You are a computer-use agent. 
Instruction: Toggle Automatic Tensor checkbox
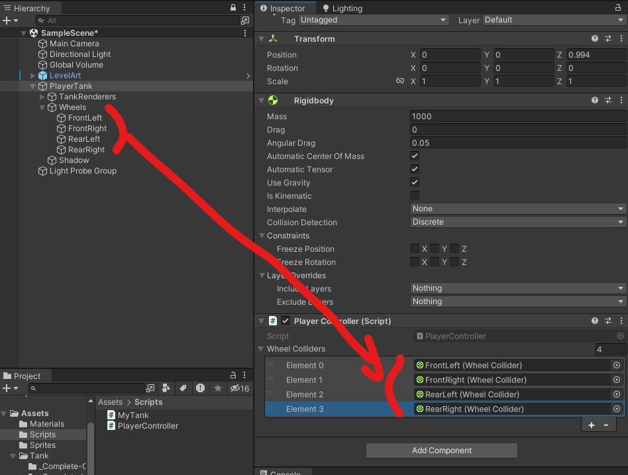pos(415,169)
